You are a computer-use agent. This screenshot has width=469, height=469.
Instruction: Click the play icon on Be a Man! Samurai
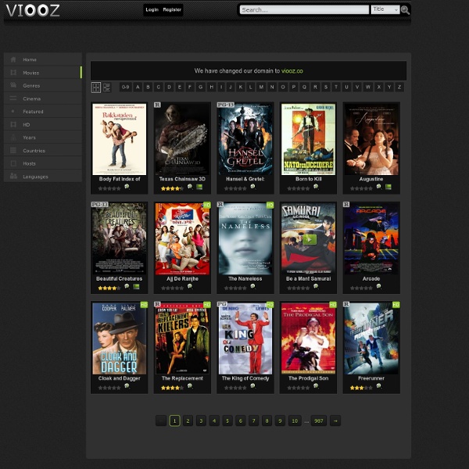tap(310, 239)
